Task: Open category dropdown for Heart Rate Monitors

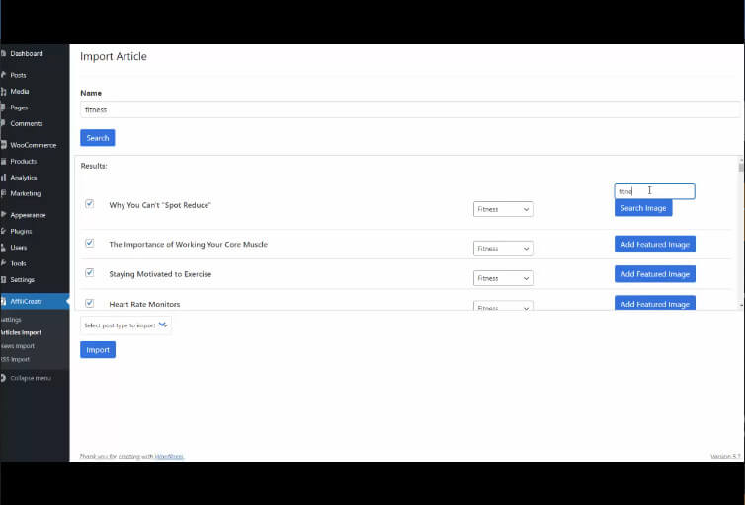Action: point(503,306)
